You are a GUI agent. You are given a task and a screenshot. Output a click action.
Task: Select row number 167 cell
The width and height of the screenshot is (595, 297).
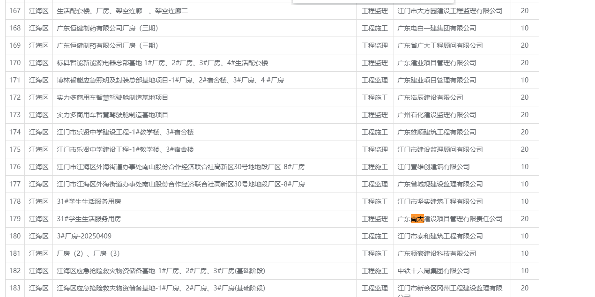15,11
